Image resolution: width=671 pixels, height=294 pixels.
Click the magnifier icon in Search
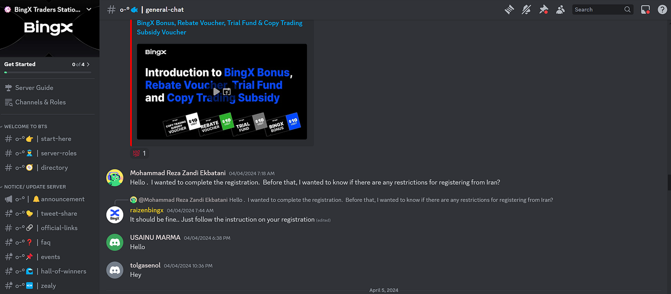tap(627, 10)
